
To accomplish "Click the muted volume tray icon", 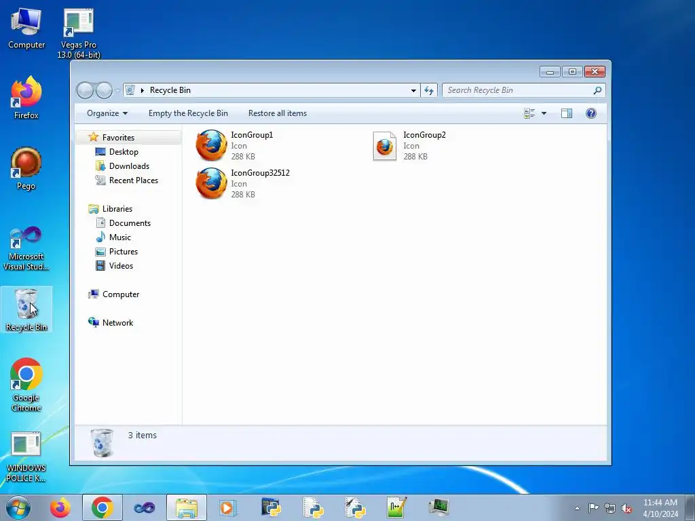I will click(626, 508).
